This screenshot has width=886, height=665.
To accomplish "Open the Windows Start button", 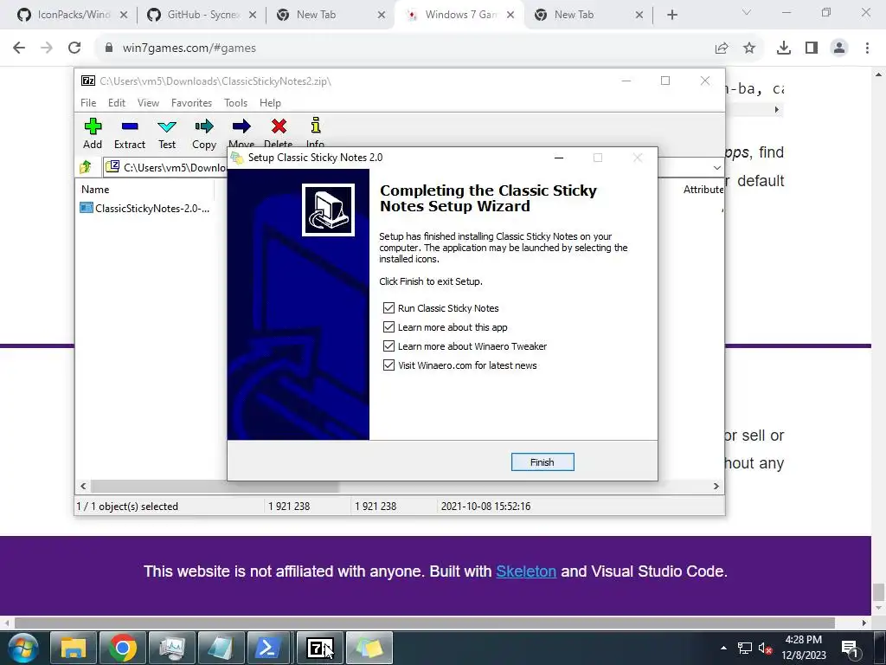I will point(22,648).
